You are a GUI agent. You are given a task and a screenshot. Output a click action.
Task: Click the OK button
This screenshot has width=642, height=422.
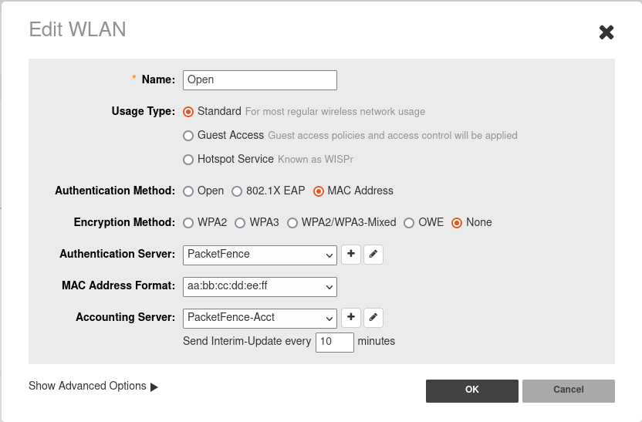[472, 390]
